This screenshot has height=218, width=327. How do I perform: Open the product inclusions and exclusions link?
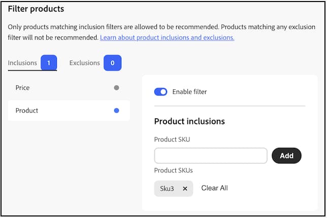pyautogui.click(x=167, y=38)
